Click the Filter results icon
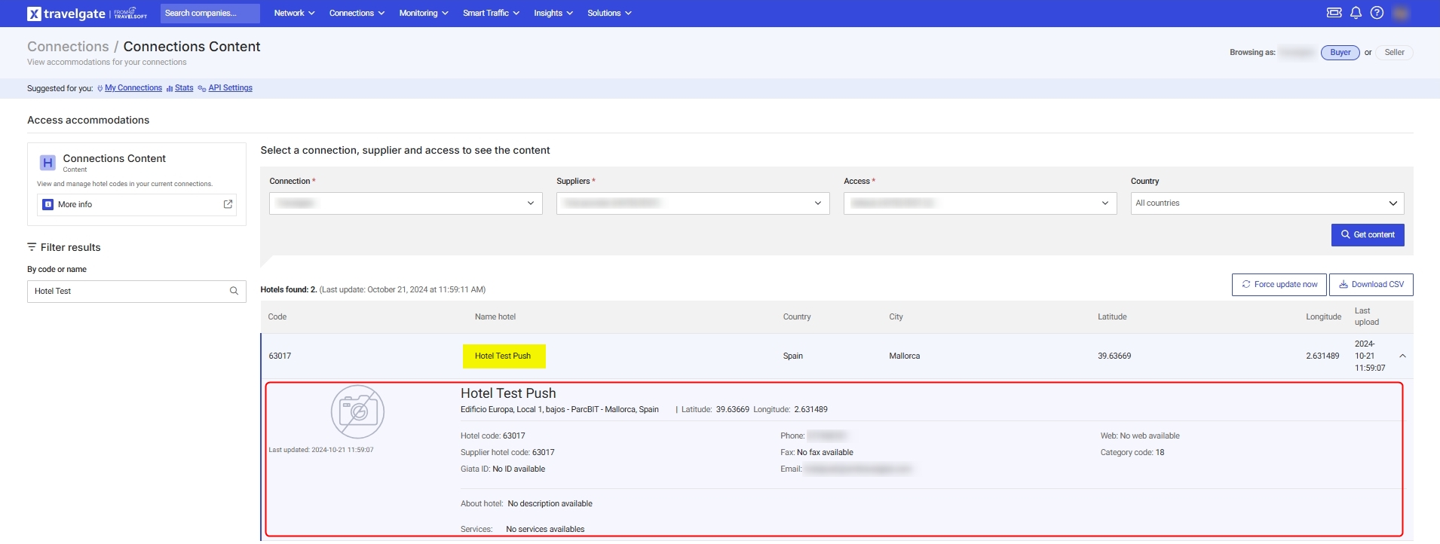Screen dimensions: 1440x544 [32, 247]
